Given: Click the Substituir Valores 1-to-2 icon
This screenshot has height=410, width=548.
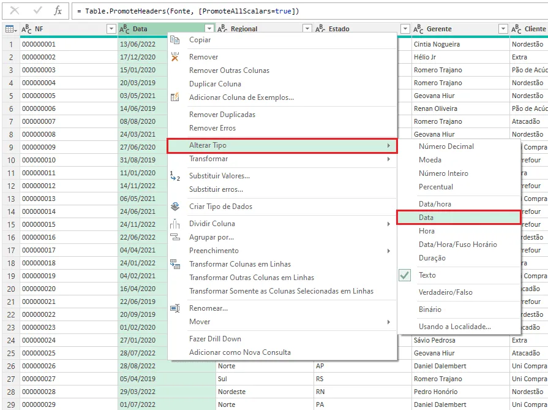Looking at the screenshot, I should tap(175, 176).
